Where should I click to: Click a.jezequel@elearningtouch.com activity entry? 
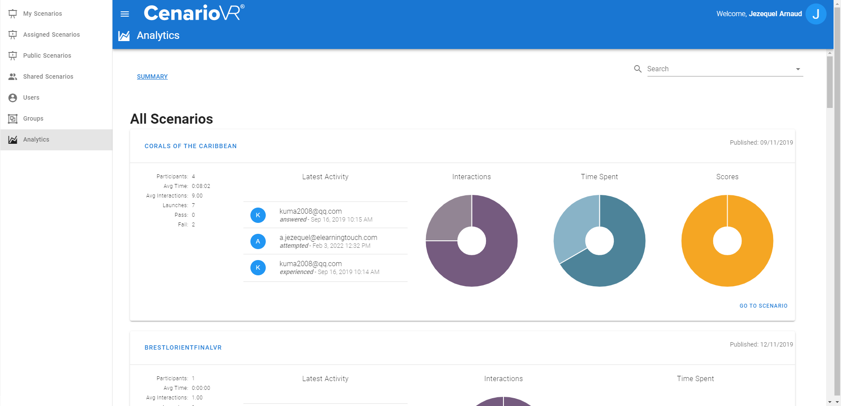point(325,241)
